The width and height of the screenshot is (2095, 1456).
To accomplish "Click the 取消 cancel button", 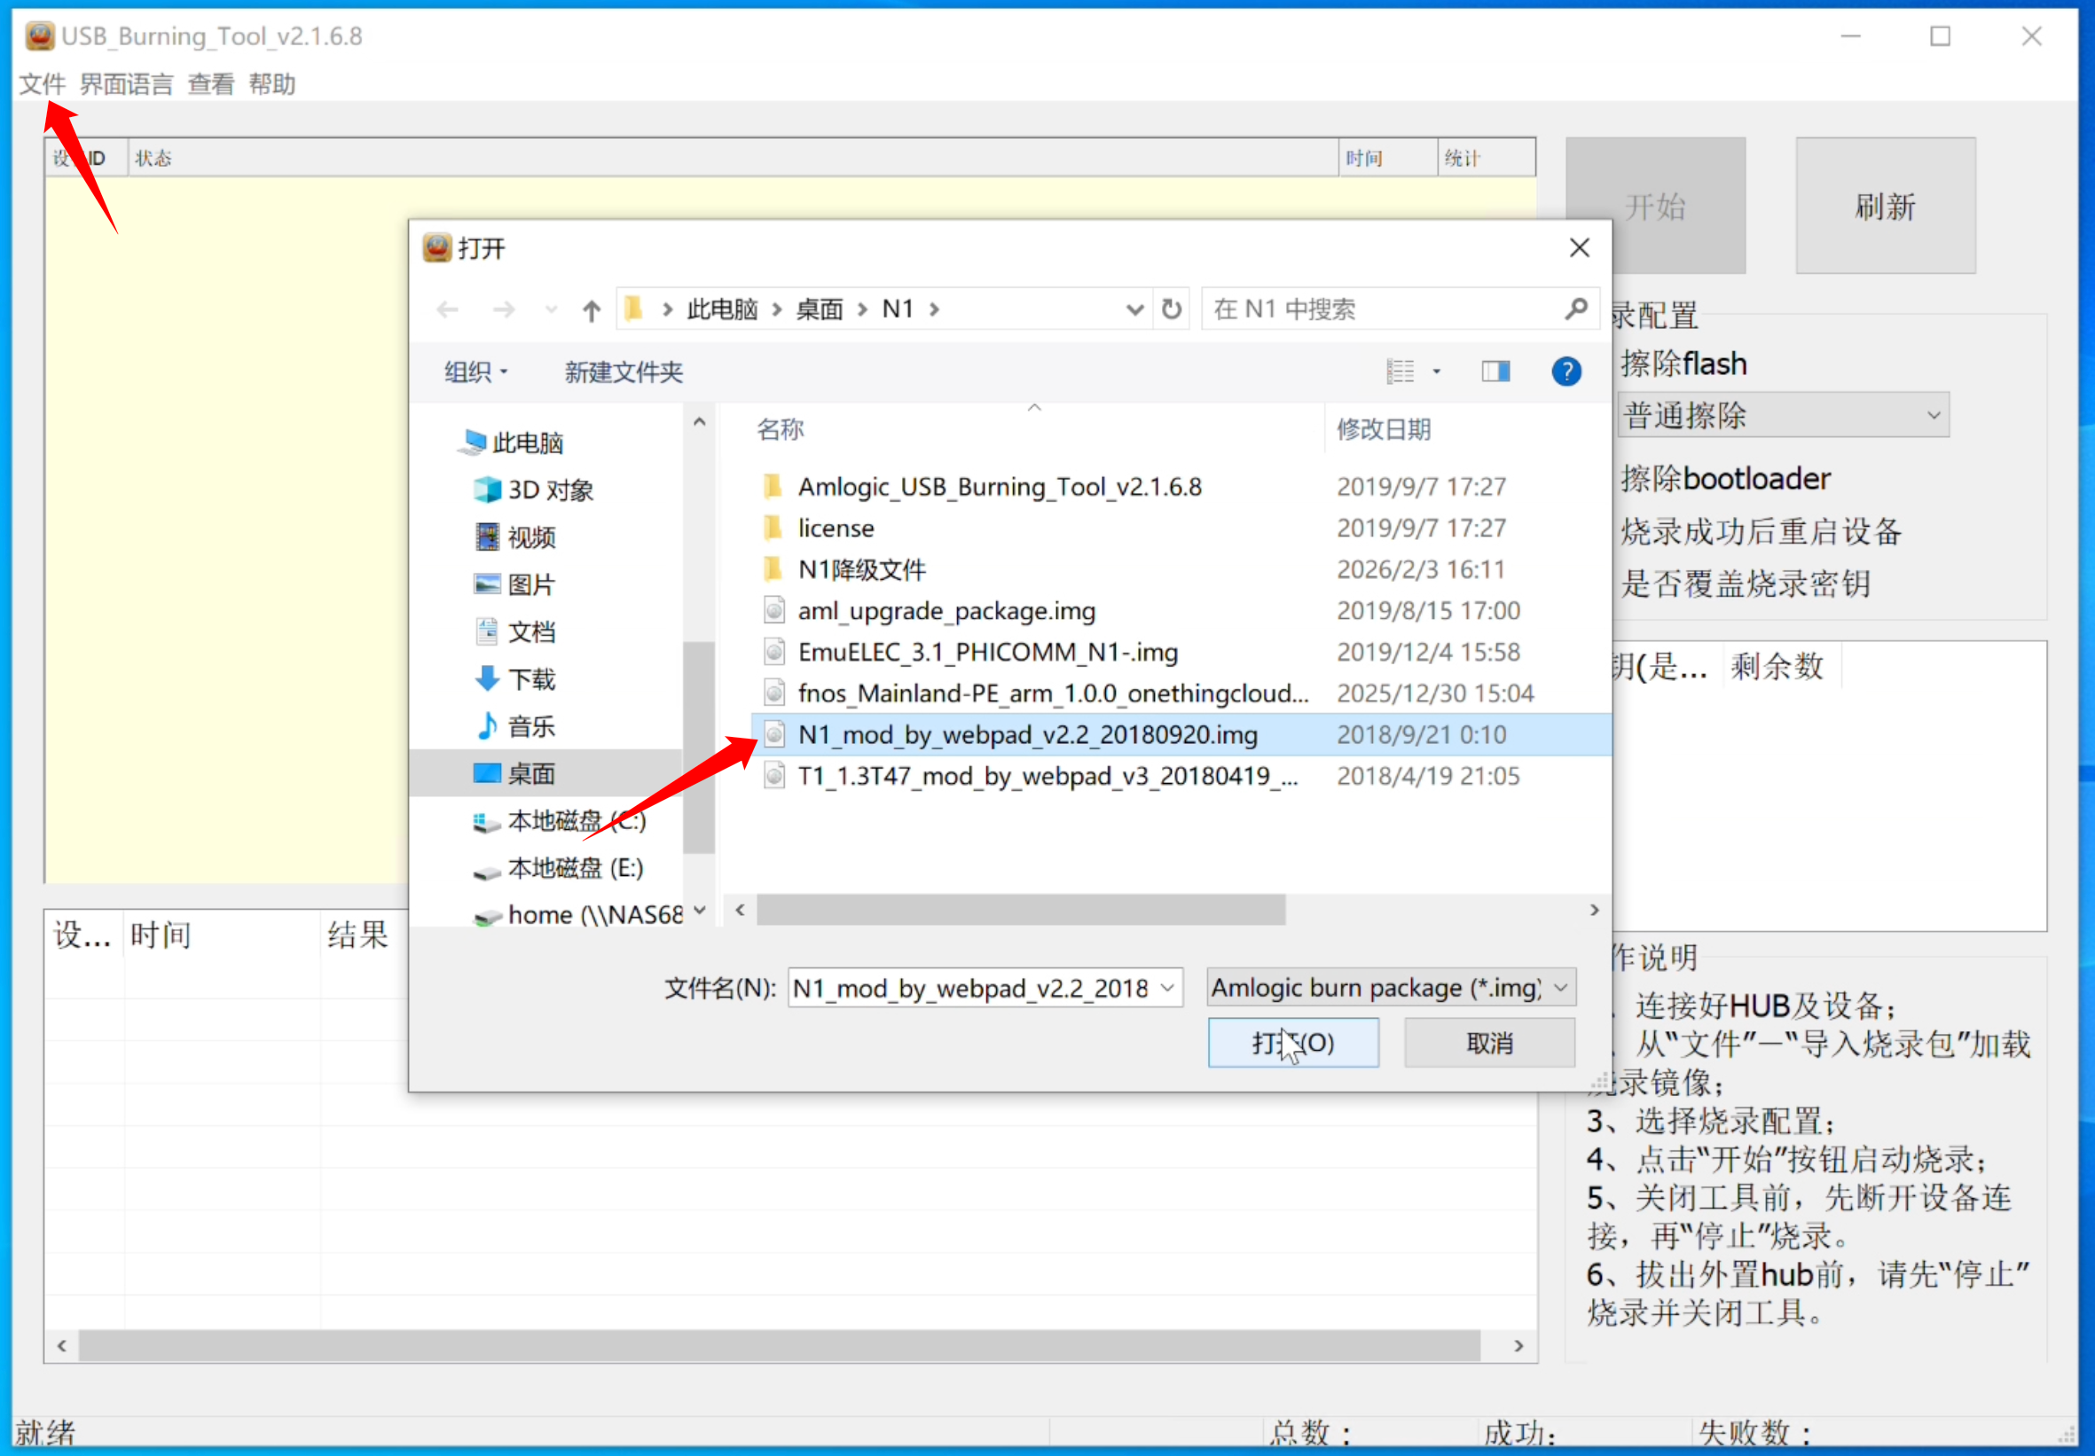I will pyautogui.click(x=1488, y=1042).
